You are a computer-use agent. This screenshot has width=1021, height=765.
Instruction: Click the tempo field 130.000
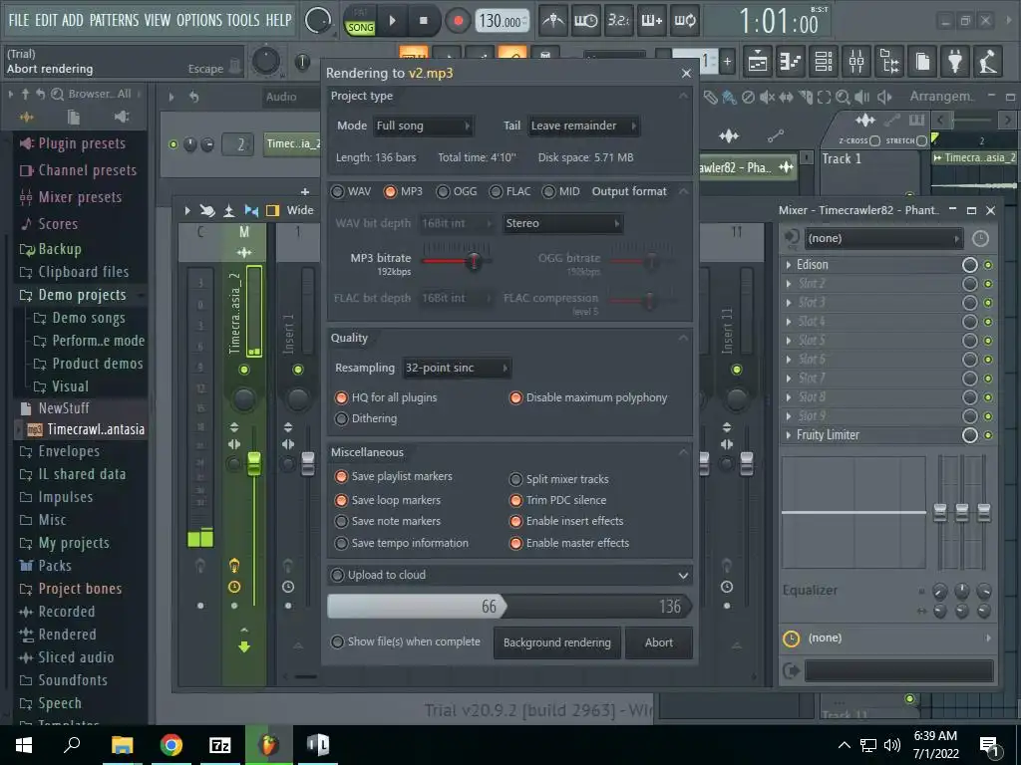(502, 21)
